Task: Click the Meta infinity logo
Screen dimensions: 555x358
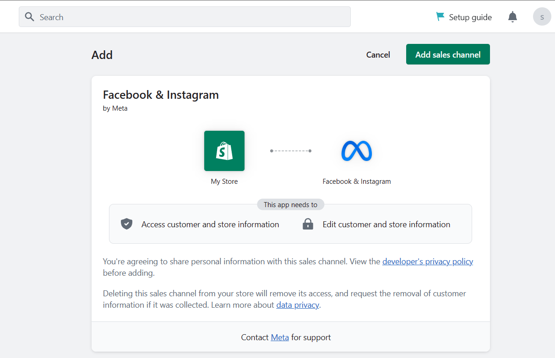Action: tap(357, 151)
